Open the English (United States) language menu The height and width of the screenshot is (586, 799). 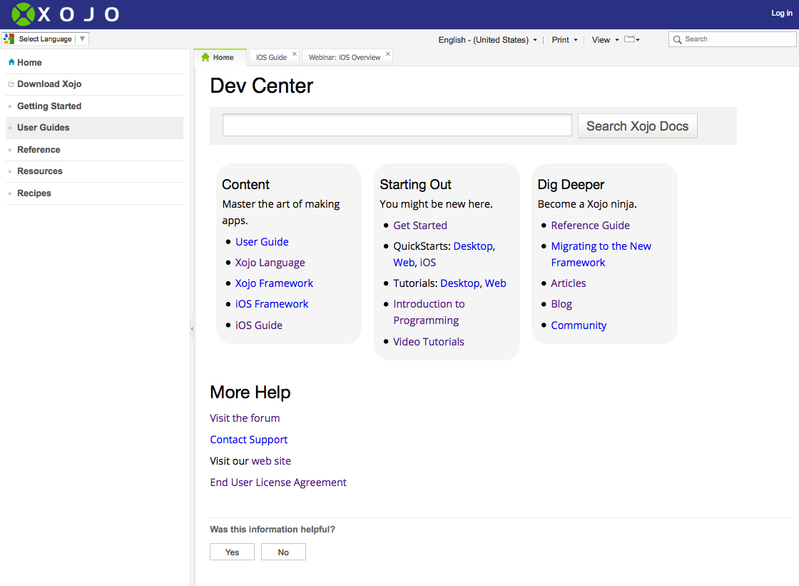(x=487, y=40)
